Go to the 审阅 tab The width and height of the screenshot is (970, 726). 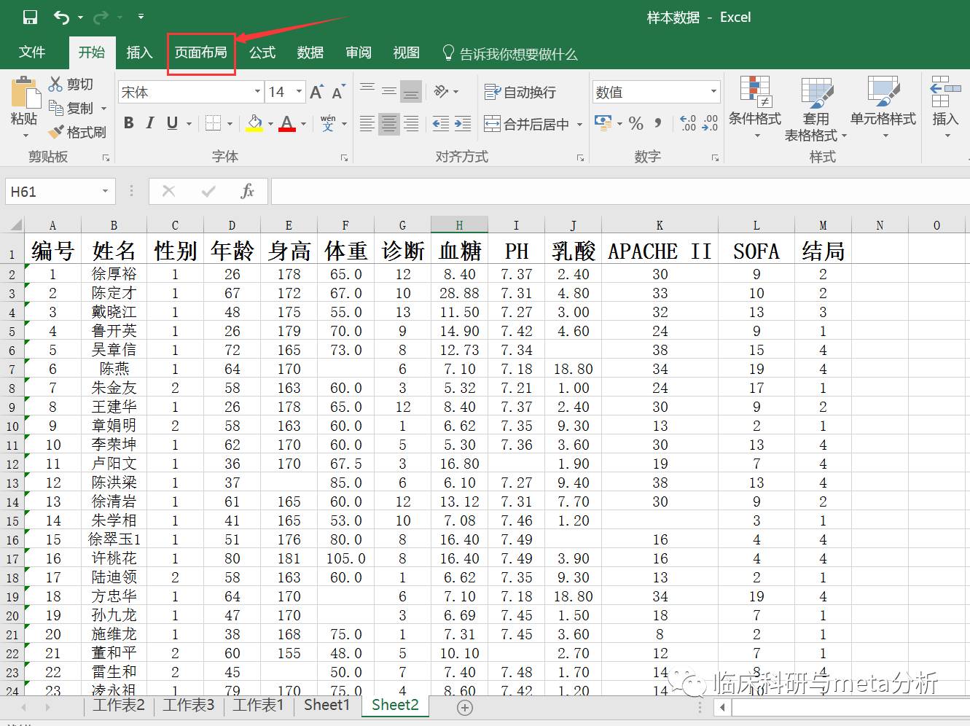[x=359, y=52]
